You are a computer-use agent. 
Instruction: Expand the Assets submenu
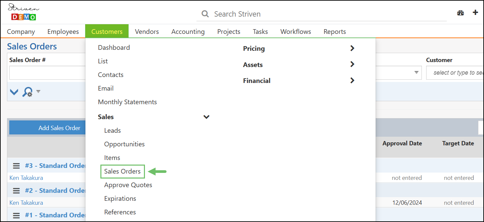tap(352, 64)
